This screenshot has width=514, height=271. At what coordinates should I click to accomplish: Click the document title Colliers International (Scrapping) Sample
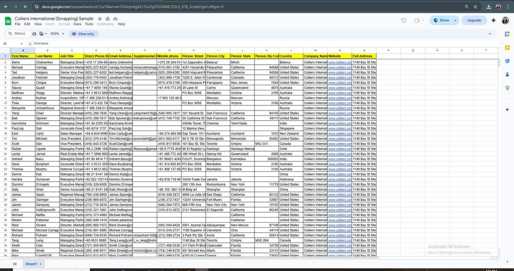[x=54, y=19]
